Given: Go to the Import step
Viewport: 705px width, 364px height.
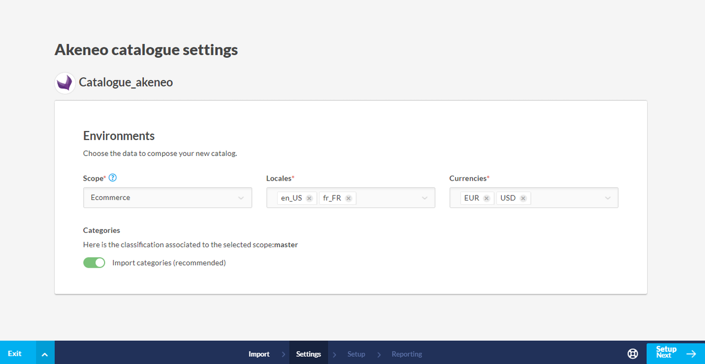Looking at the screenshot, I should tap(259, 354).
